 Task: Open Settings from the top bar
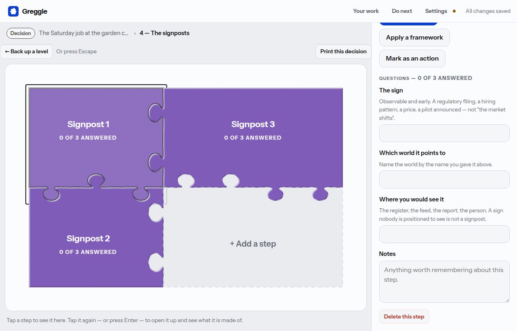click(436, 11)
